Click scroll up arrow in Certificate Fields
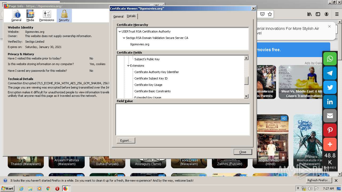The width and height of the screenshot is (342, 192). [x=246, y=58]
